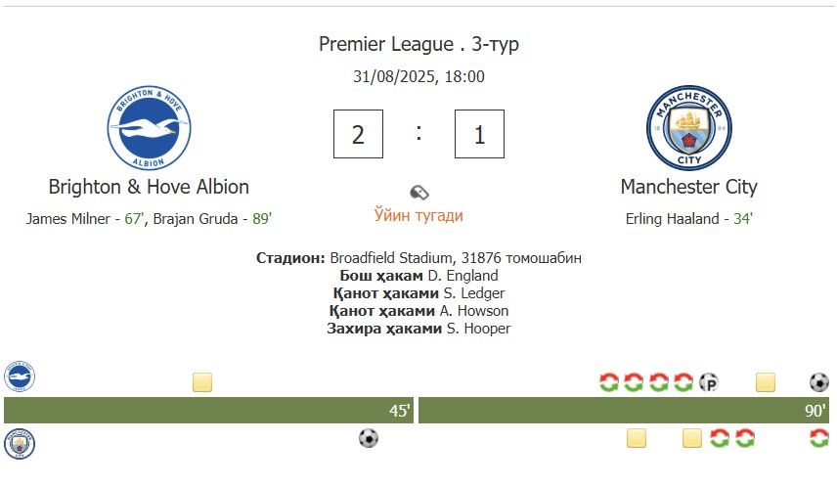Viewport: 837px width, 486px height.
Task: Click the whistle icon above match status
Action: coord(419,192)
